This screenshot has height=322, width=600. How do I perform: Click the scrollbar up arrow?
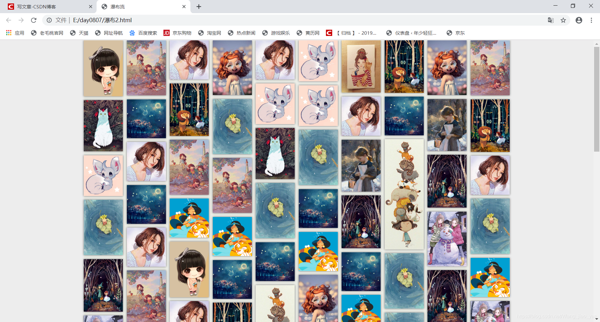click(597, 43)
